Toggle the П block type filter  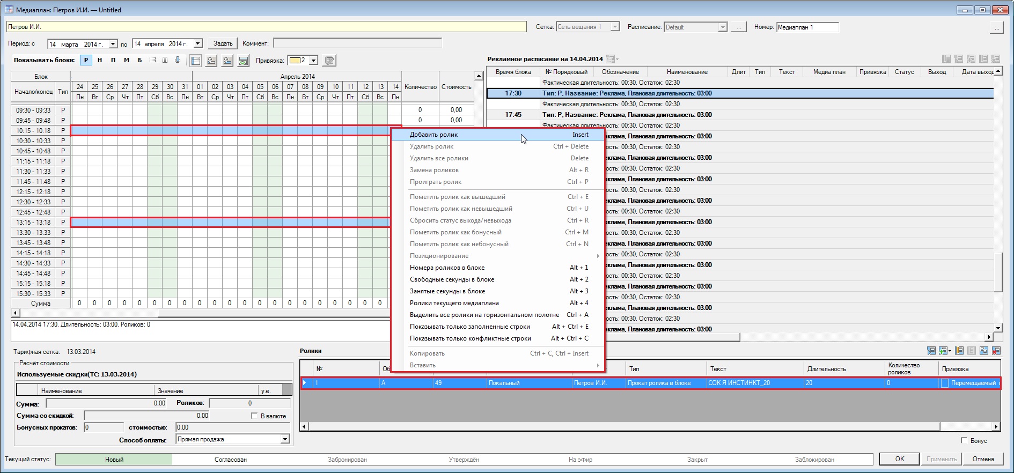pyautogui.click(x=113, y=60)
